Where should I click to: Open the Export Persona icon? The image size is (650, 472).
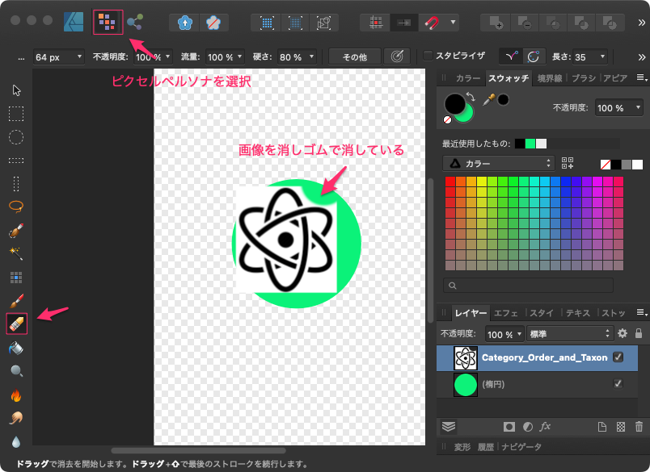135,22
